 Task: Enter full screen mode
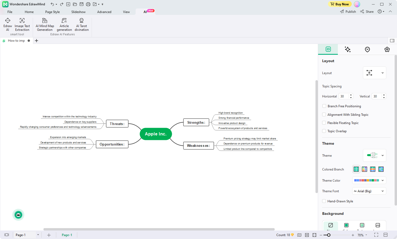tap(376, 235)
